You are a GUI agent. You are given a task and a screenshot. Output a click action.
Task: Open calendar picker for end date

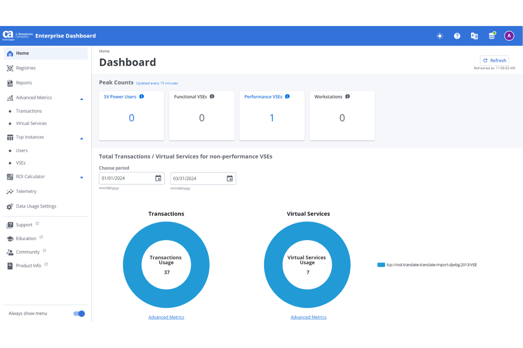pos(230,178)
